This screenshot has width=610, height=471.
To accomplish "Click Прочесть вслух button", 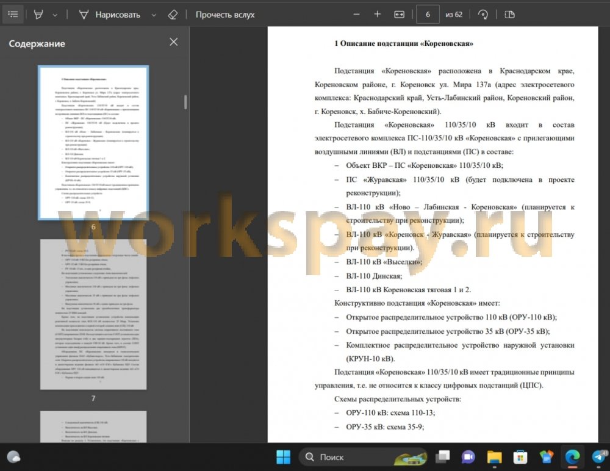I will click(x=225, y=15).
